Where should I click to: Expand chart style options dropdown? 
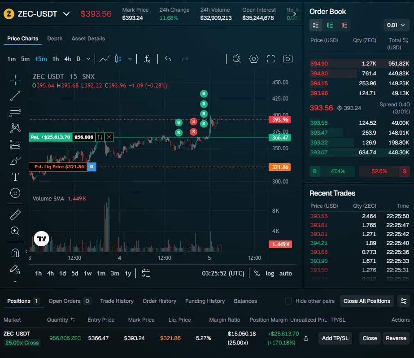130,59
